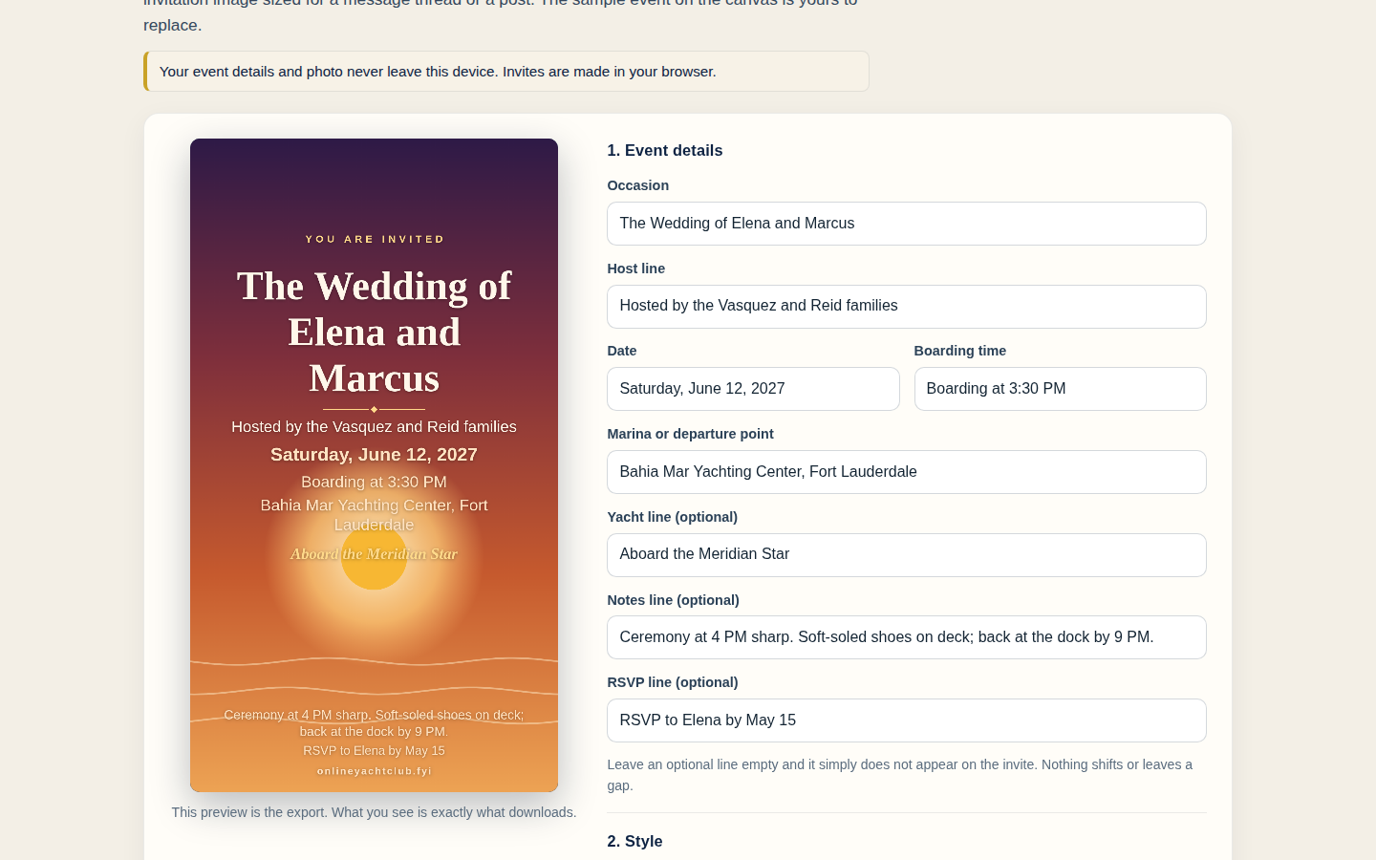The height and width of the screenshot is (860, 1376).
Task: Click the Occasion input field
Action: 906,224
